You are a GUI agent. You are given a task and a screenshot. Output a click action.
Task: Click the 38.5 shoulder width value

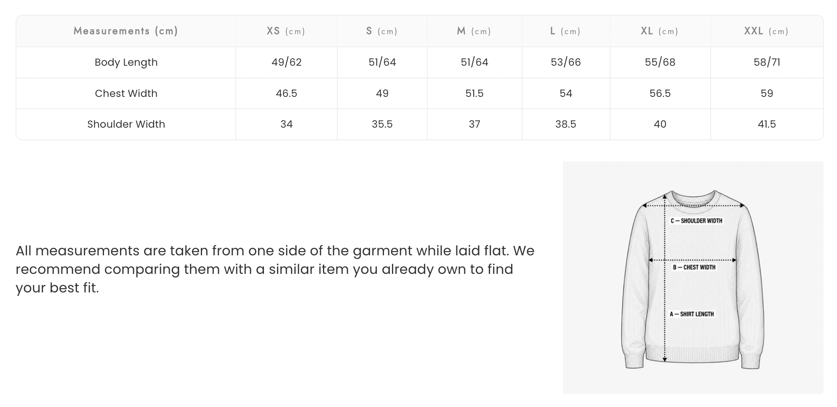point(566,124)
